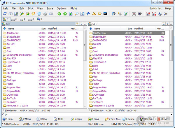Click the notepad-and-pencil Edit toolbar icon
The width and height of the screenshot is (175, 128).
click(x=16, y=14)
